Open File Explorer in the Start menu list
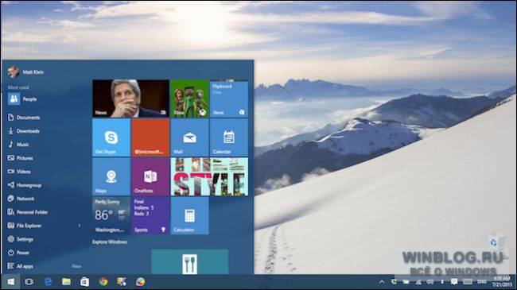 tap(25, 226)
